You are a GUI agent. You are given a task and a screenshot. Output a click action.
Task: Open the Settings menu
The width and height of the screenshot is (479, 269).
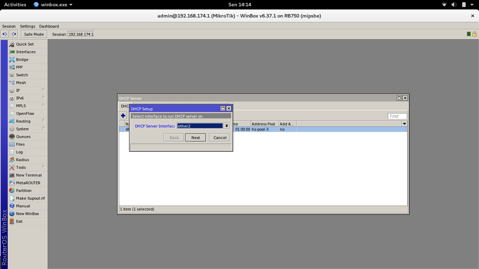click(x=27, y=26)
